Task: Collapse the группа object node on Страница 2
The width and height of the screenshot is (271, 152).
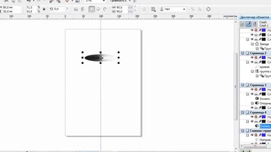Action: click(252, 71)
